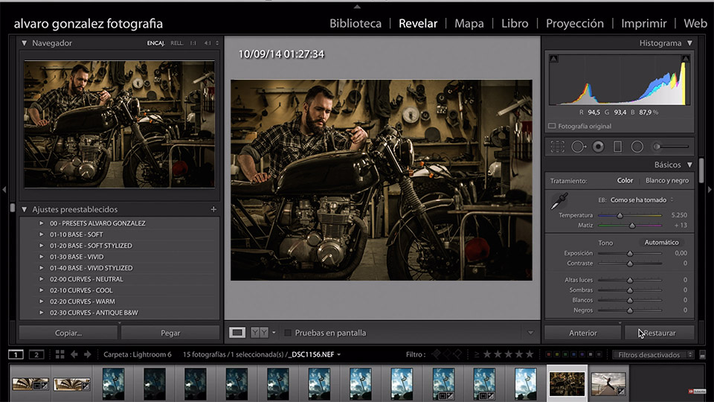Viewport: 714px width, 402px height.
Task: Collapse the Básicos panel
Action: click(690, 165)
